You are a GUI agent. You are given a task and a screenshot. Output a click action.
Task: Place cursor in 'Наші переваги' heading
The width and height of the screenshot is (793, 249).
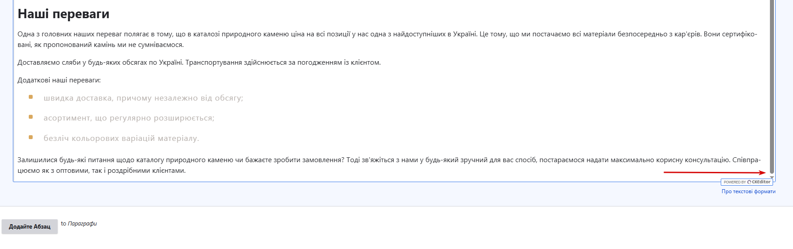(63, 14)
